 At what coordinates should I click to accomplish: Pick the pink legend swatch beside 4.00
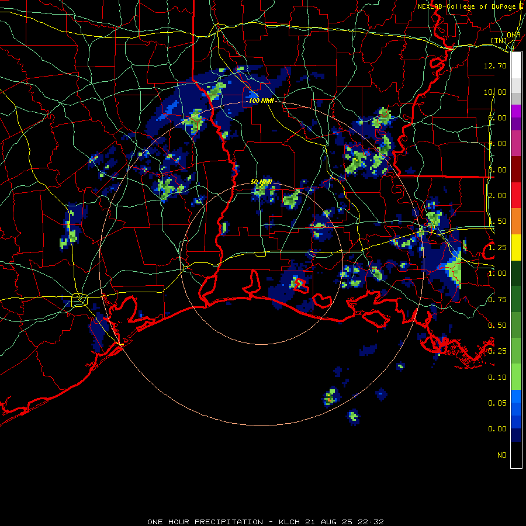tap(516, 143)
